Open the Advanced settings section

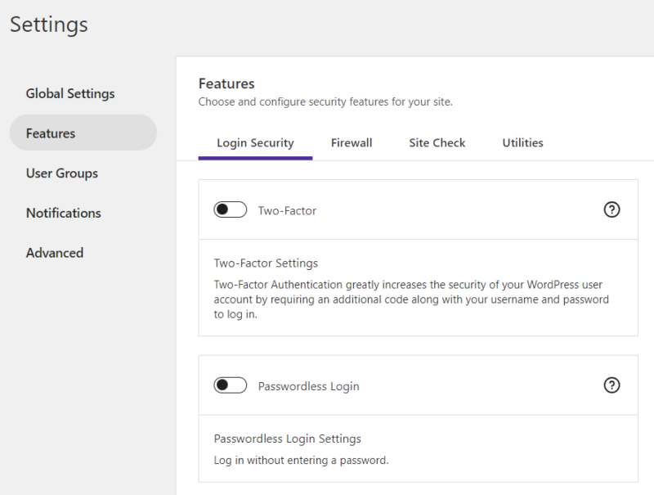(55, 253)
